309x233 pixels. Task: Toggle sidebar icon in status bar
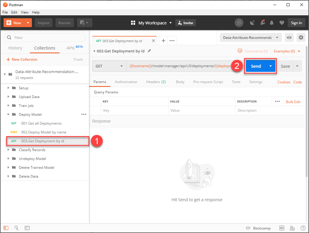click(6, 228)
